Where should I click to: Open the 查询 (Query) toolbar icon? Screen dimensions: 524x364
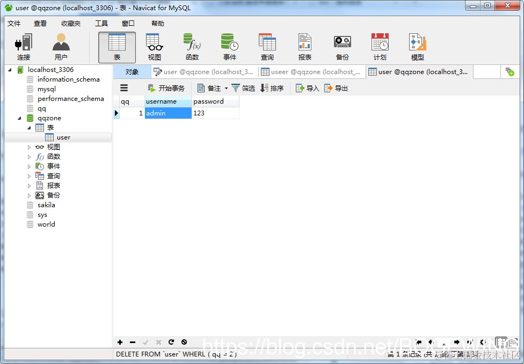pos(267,47)
